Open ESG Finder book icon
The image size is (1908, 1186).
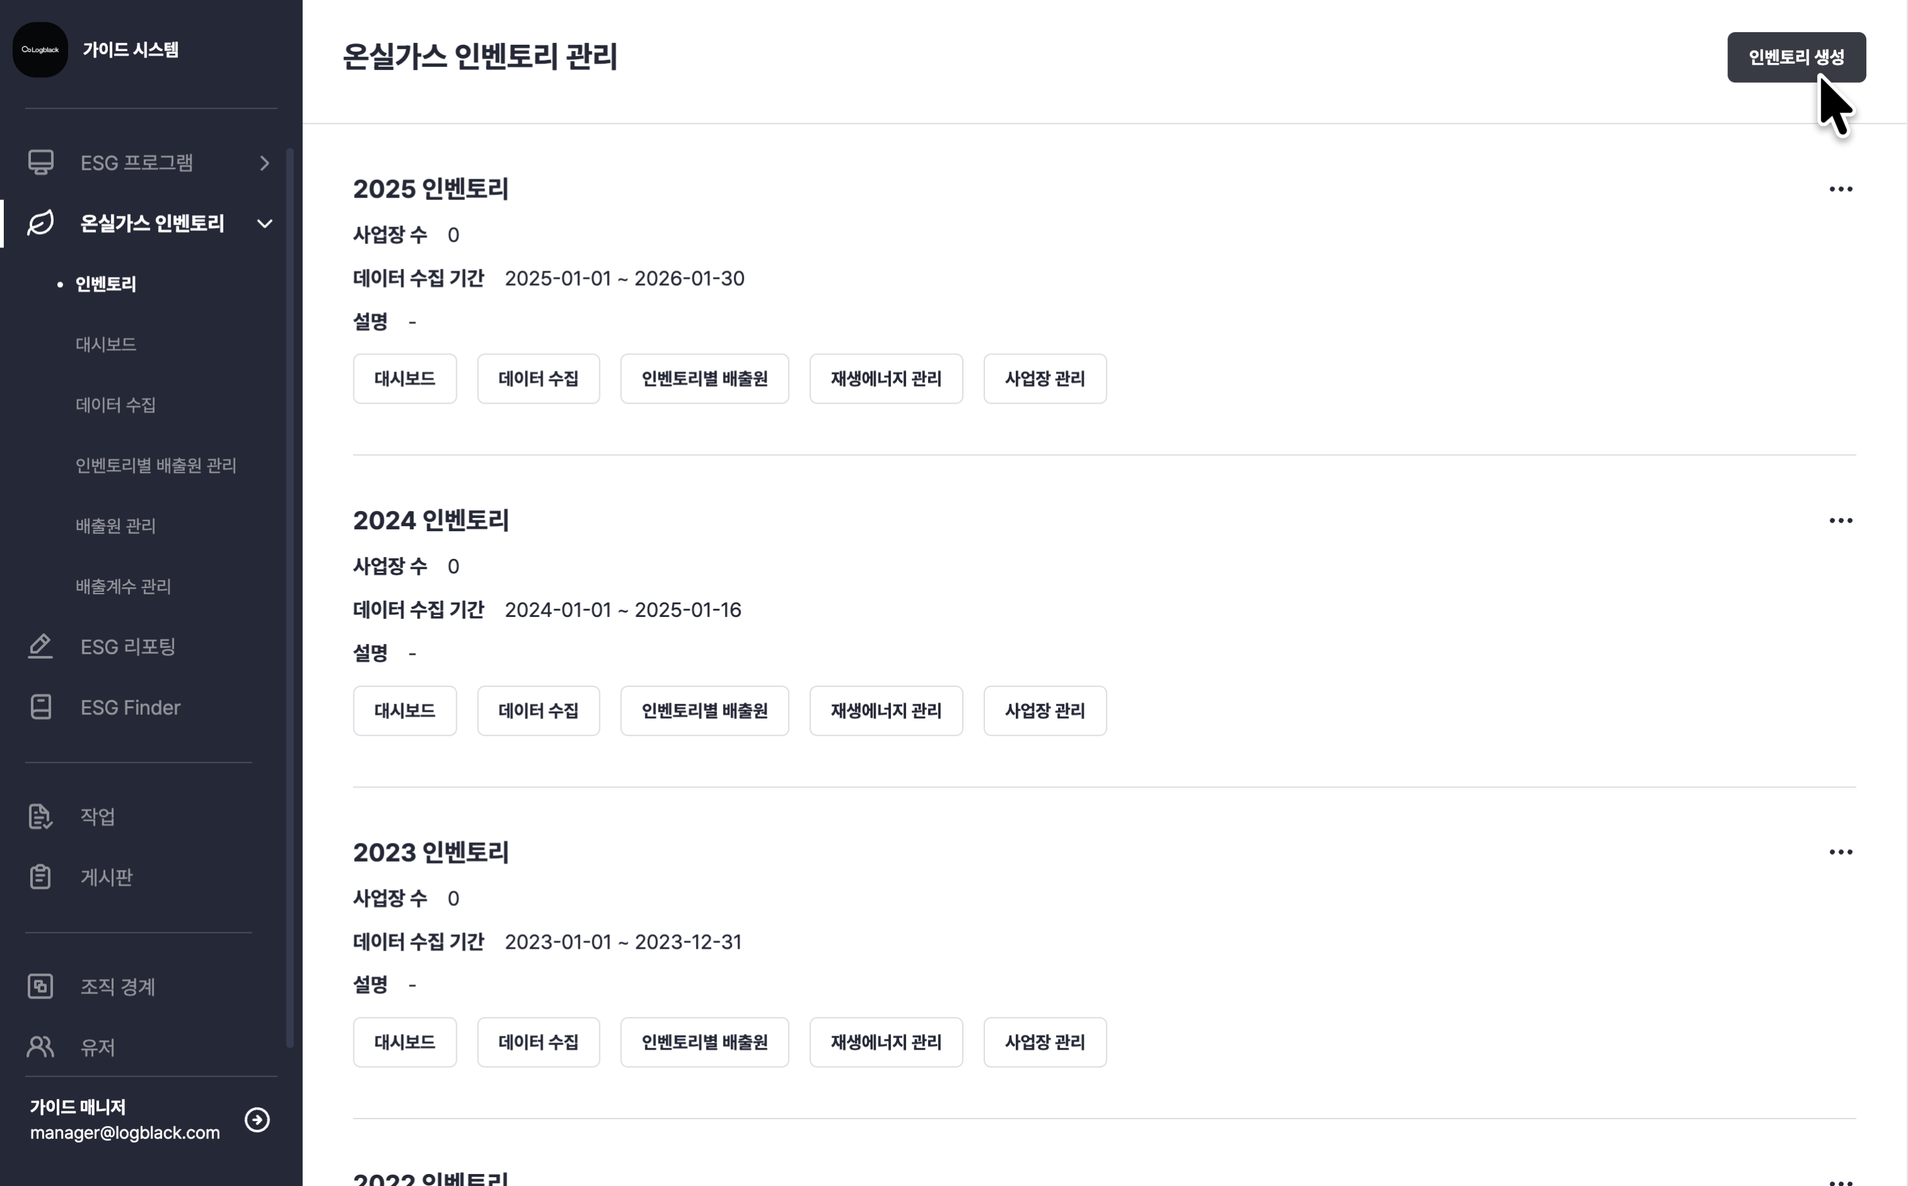tap(41, 707)
